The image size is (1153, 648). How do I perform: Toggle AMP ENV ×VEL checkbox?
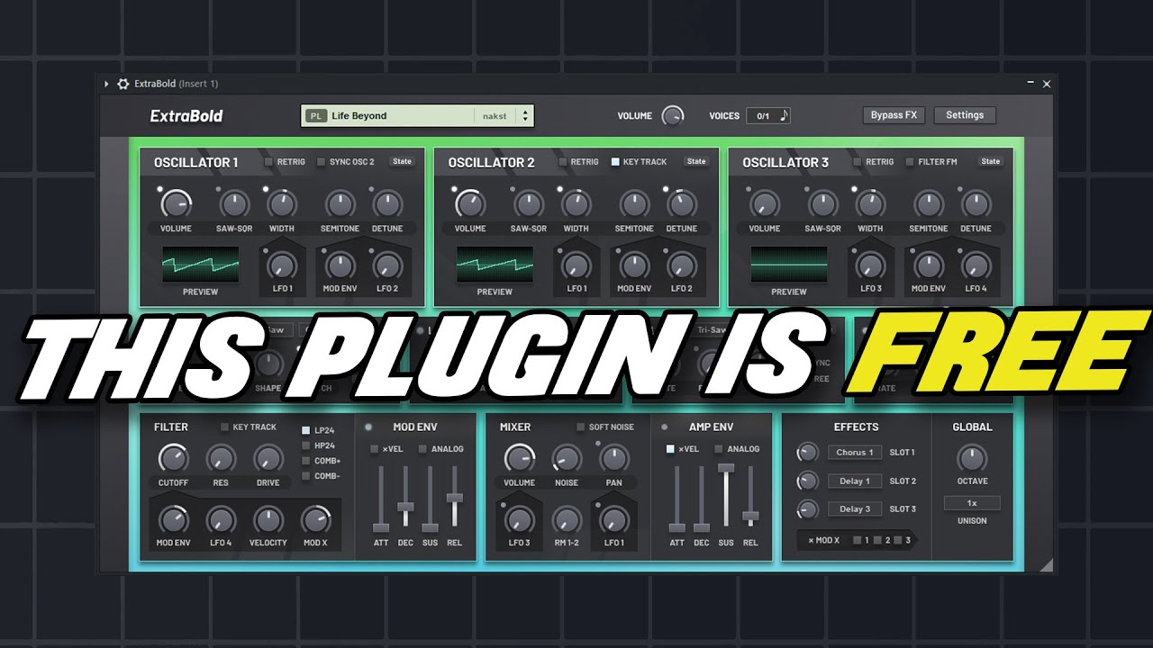point(670,449)
